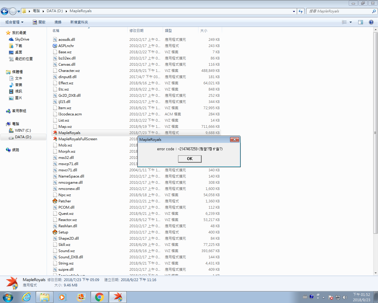
Task: Go back with the Explorer back arrow
Action: [x=5, y=11]
